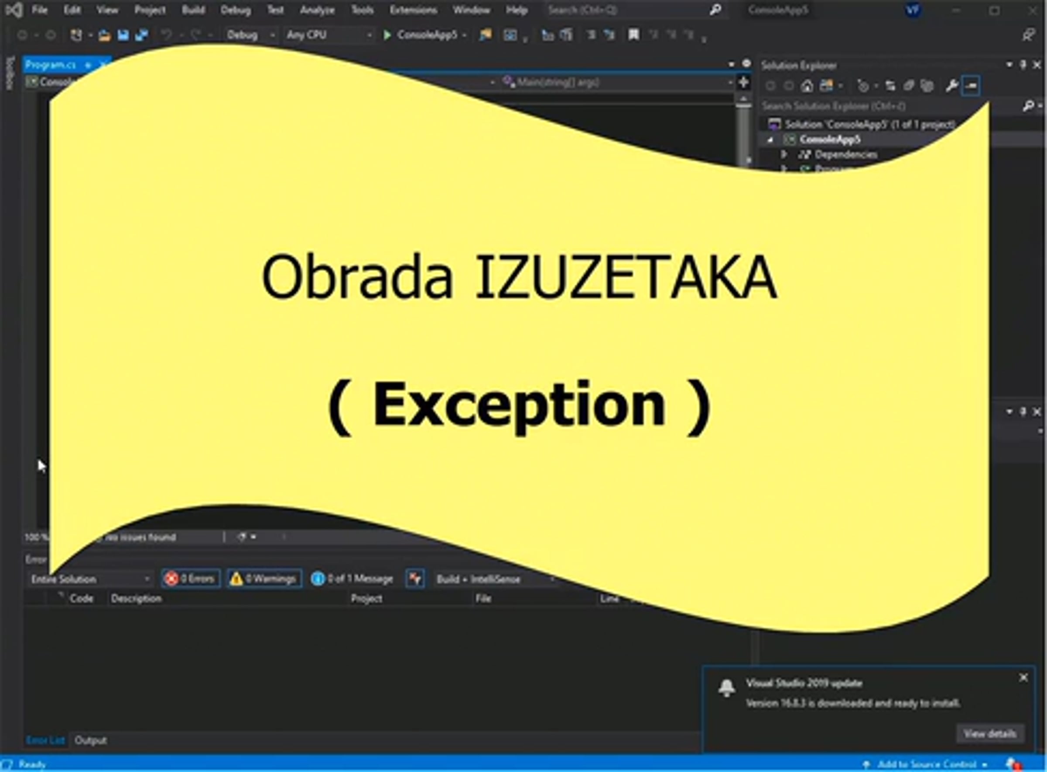
Task: Click the Collapse All icon in Solution Explorer
Action: click(909, 86)
